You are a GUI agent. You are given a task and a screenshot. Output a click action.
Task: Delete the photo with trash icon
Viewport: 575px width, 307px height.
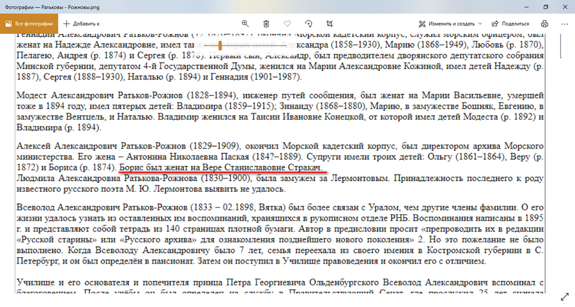tap(266, 24)
